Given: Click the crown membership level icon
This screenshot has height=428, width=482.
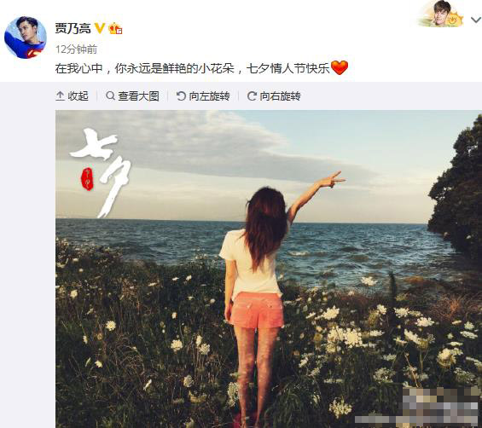Looking at the screenshot, I should [115, 29].
